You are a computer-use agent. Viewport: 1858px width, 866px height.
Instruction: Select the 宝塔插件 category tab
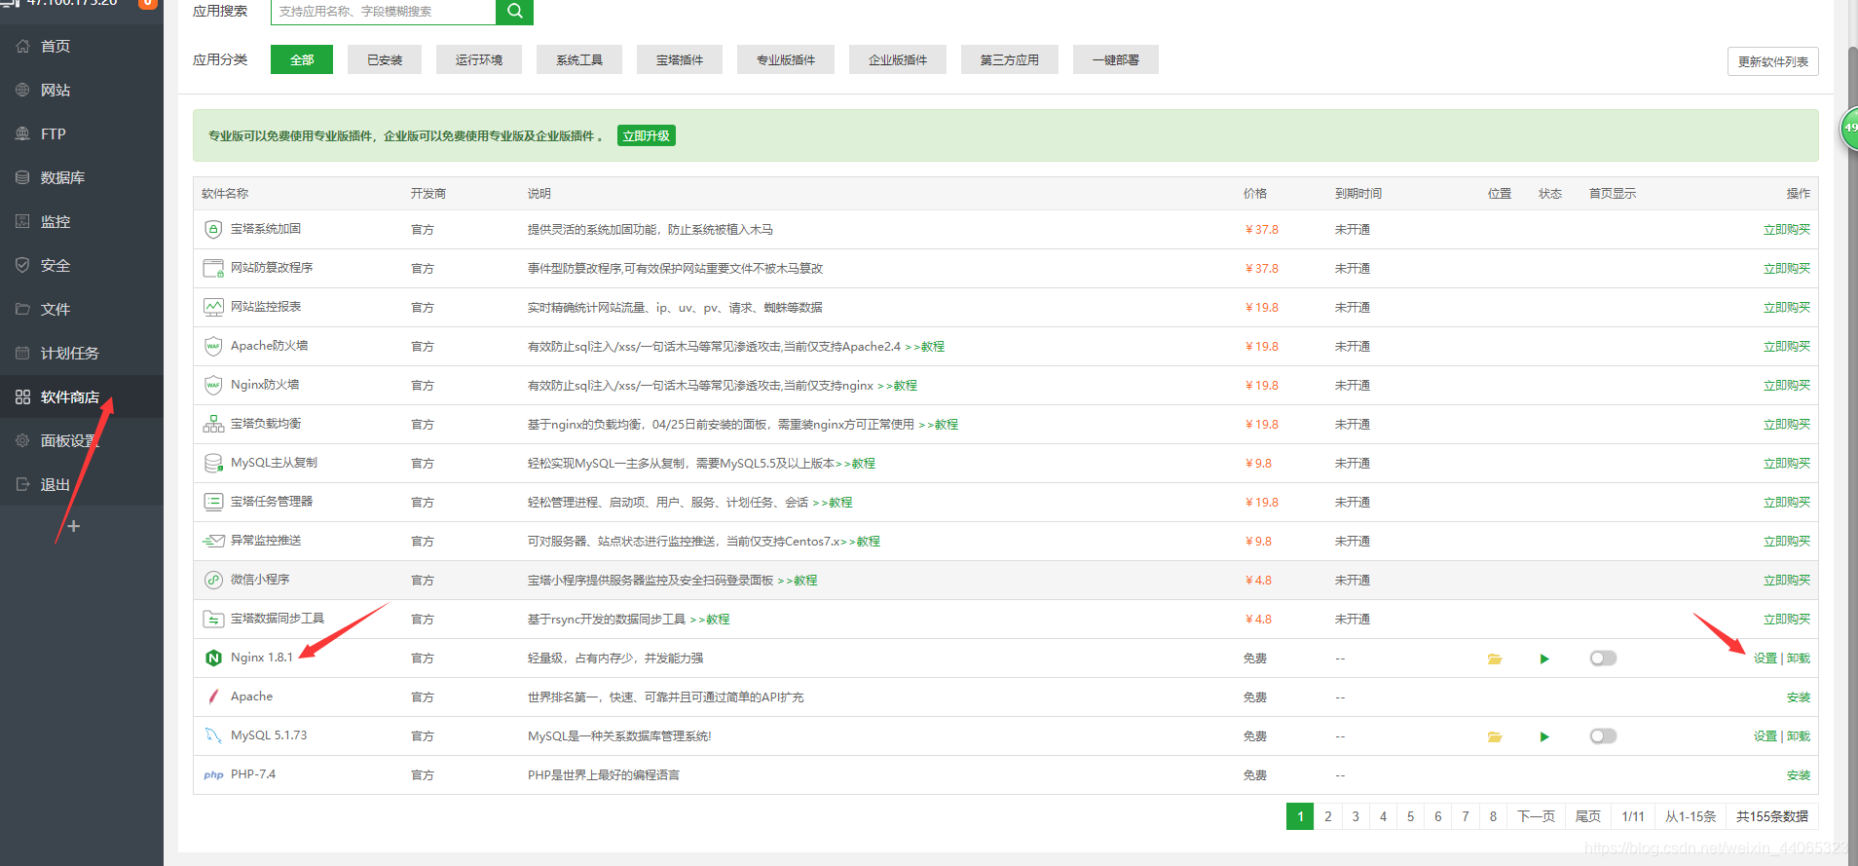coord(680,59)
